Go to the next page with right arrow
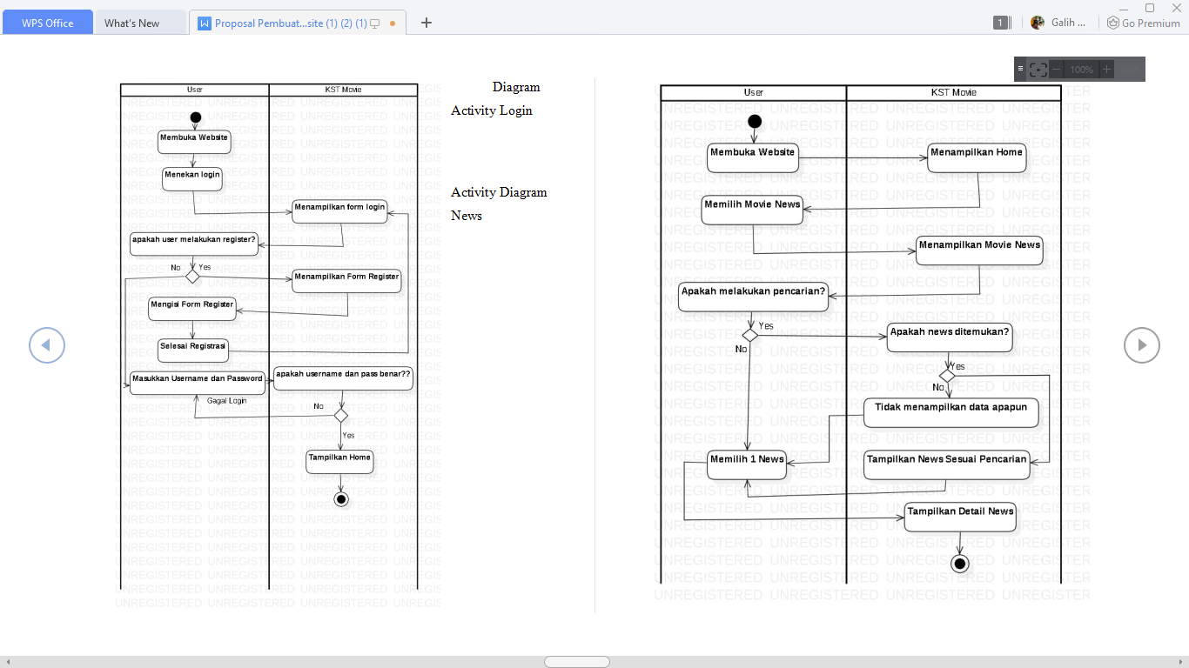1189x668 pixels. 1141,345
